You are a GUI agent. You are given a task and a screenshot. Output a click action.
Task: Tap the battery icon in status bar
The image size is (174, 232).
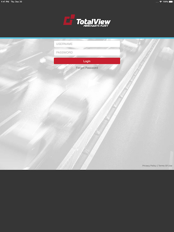click(171, 1)
